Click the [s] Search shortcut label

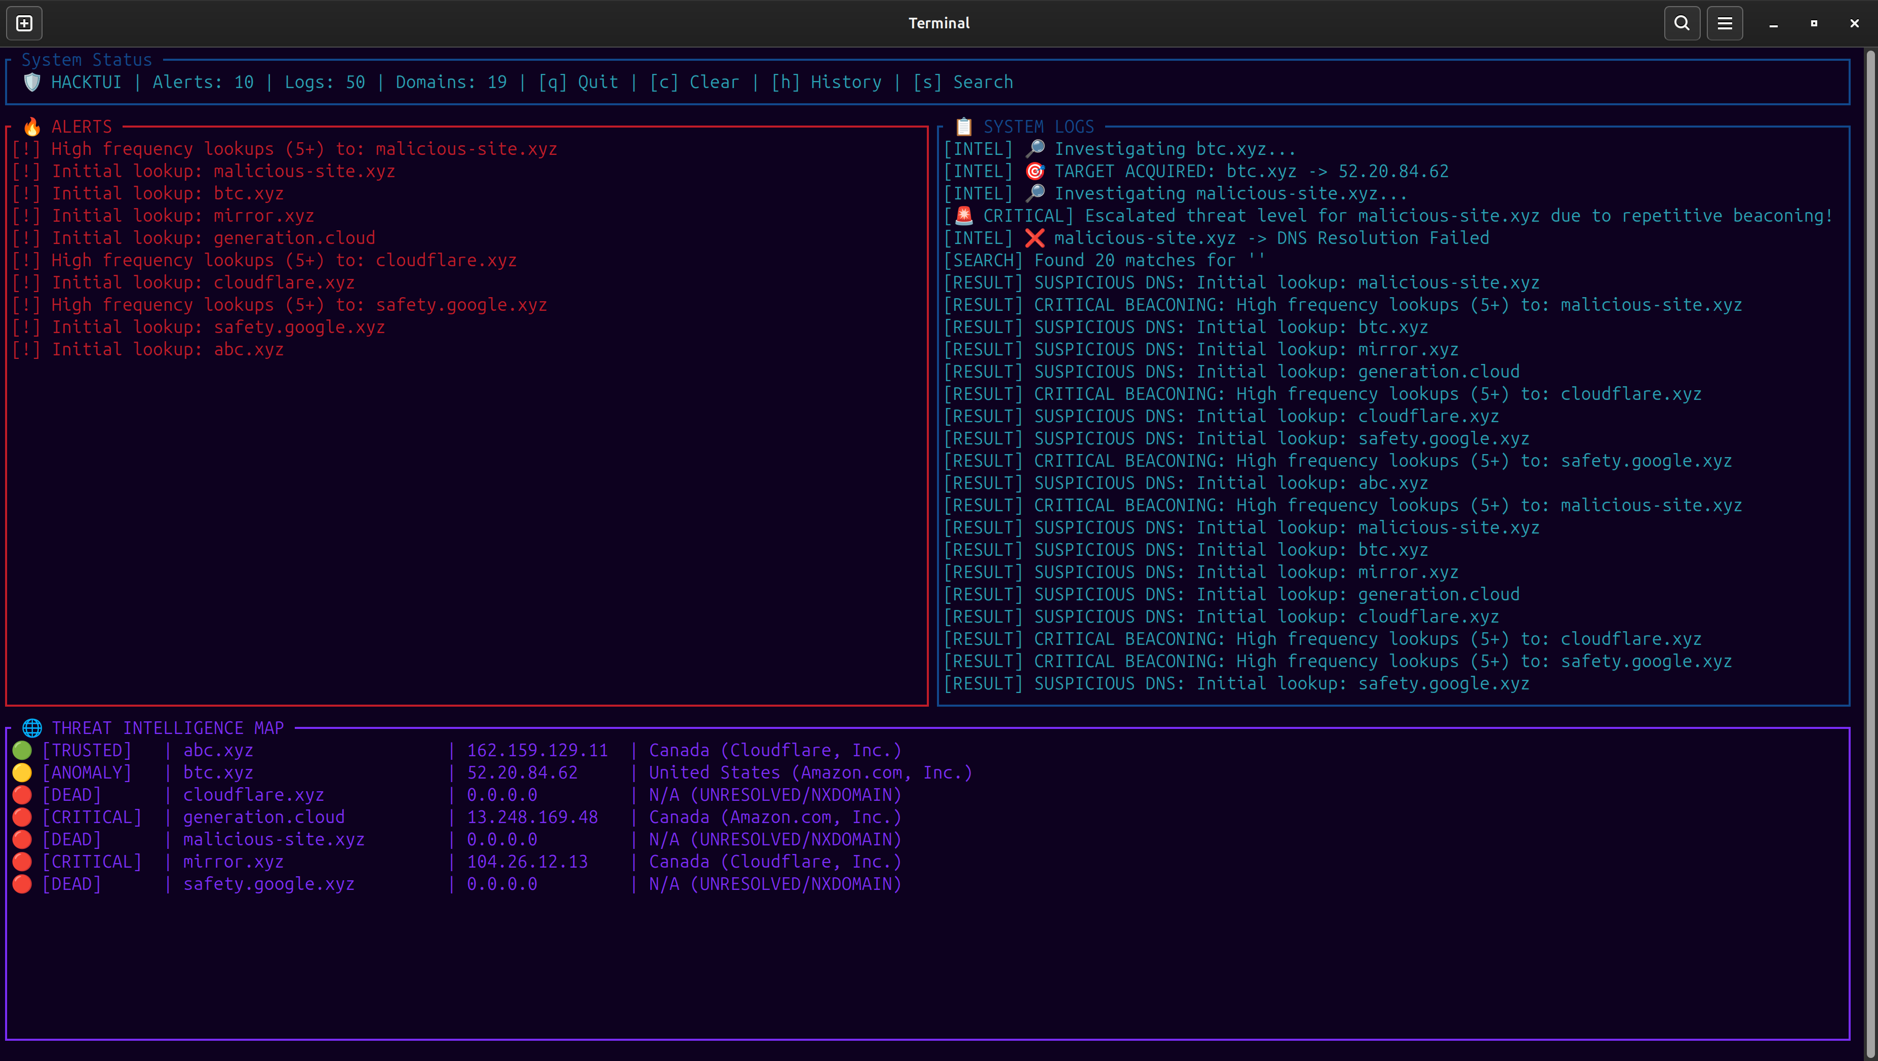[963, 83]
